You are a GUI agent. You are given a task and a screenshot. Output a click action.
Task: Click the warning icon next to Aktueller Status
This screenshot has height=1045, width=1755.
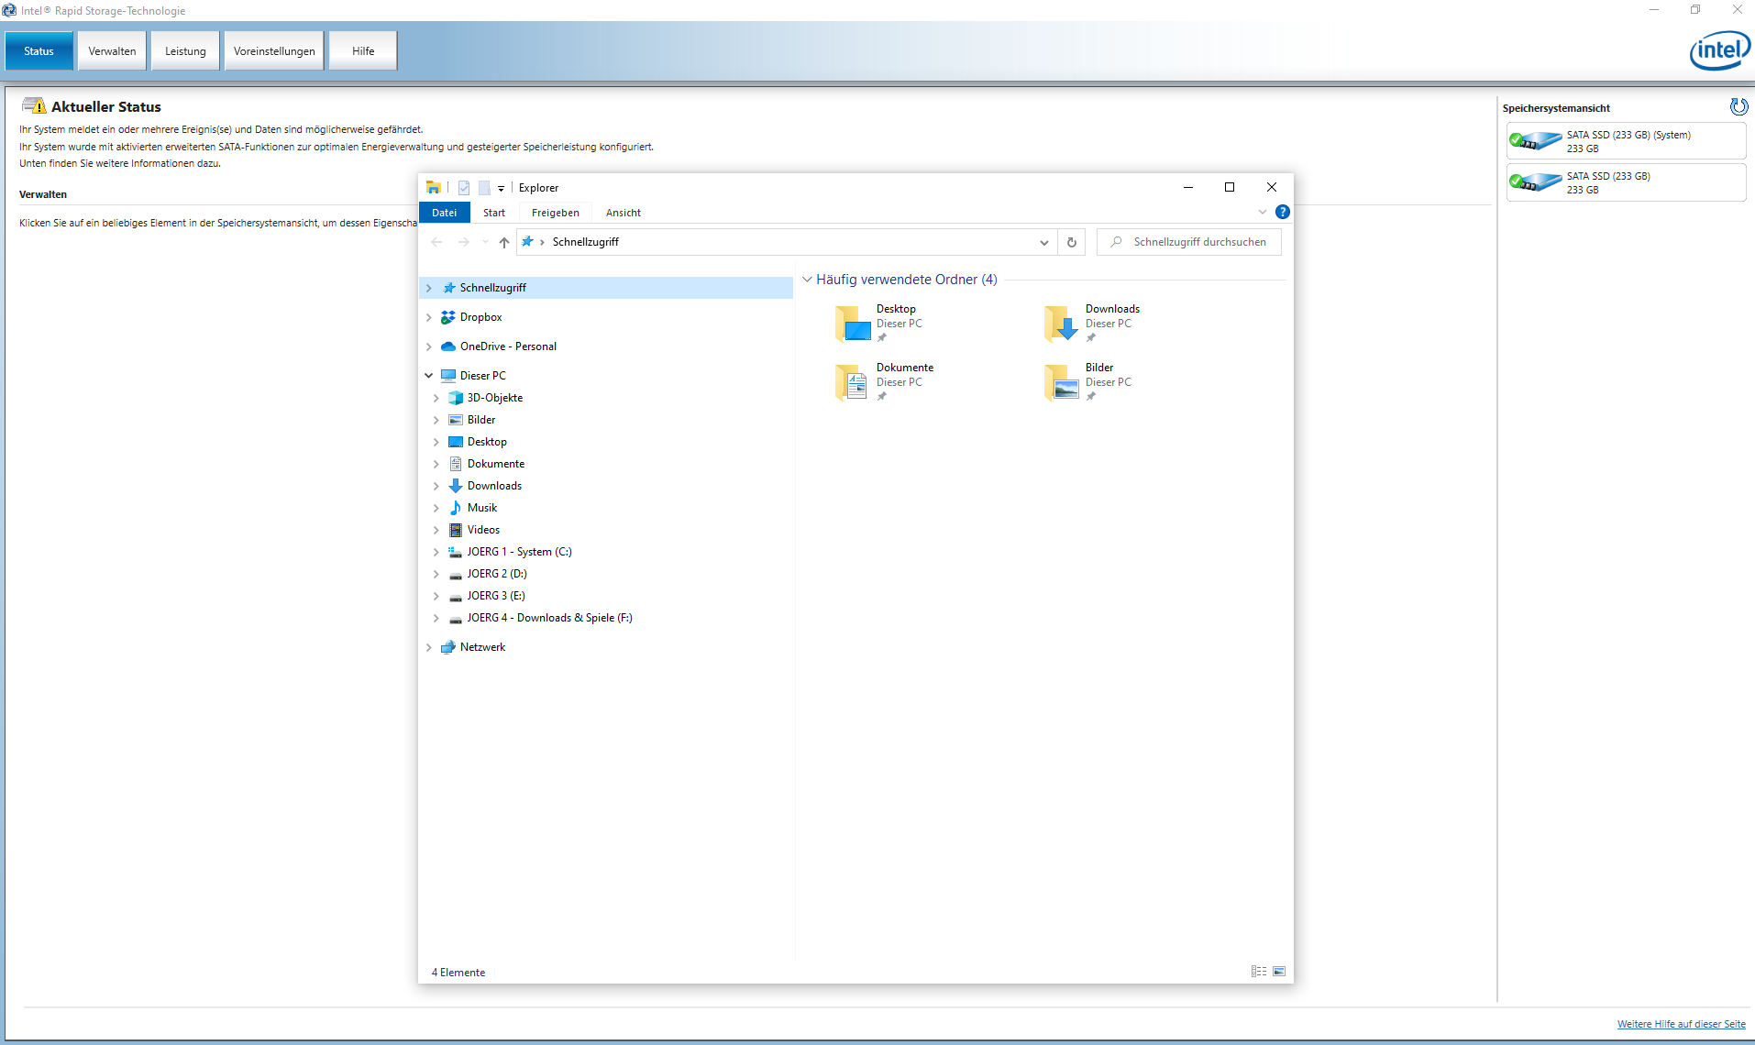34,105
